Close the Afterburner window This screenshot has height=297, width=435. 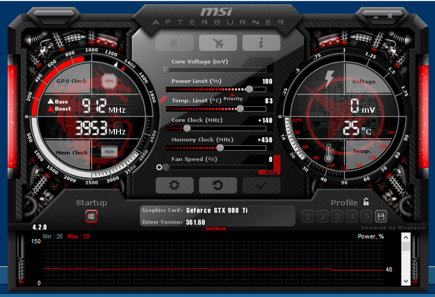click(x=390, y=16)
